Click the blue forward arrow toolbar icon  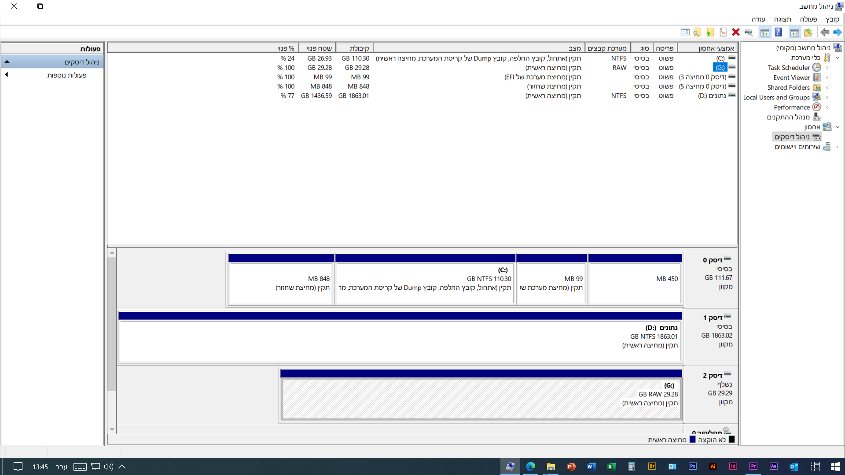point(837,32)
